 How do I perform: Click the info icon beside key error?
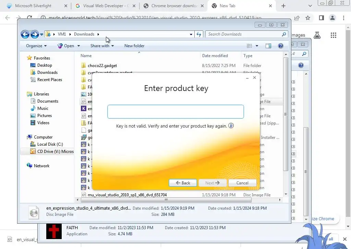click(x=231, y=126)
